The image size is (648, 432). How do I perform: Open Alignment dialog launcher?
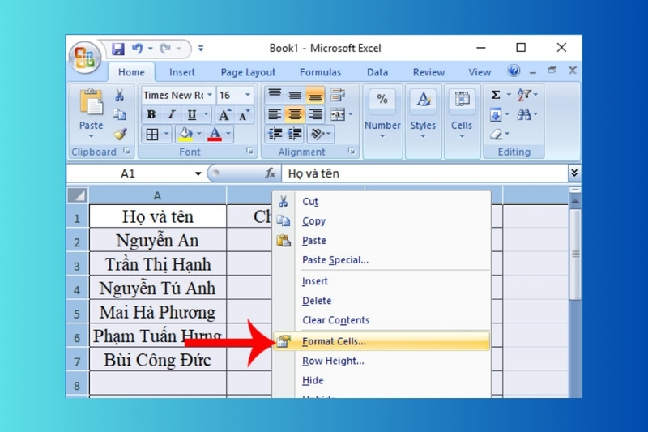point(352,152)
